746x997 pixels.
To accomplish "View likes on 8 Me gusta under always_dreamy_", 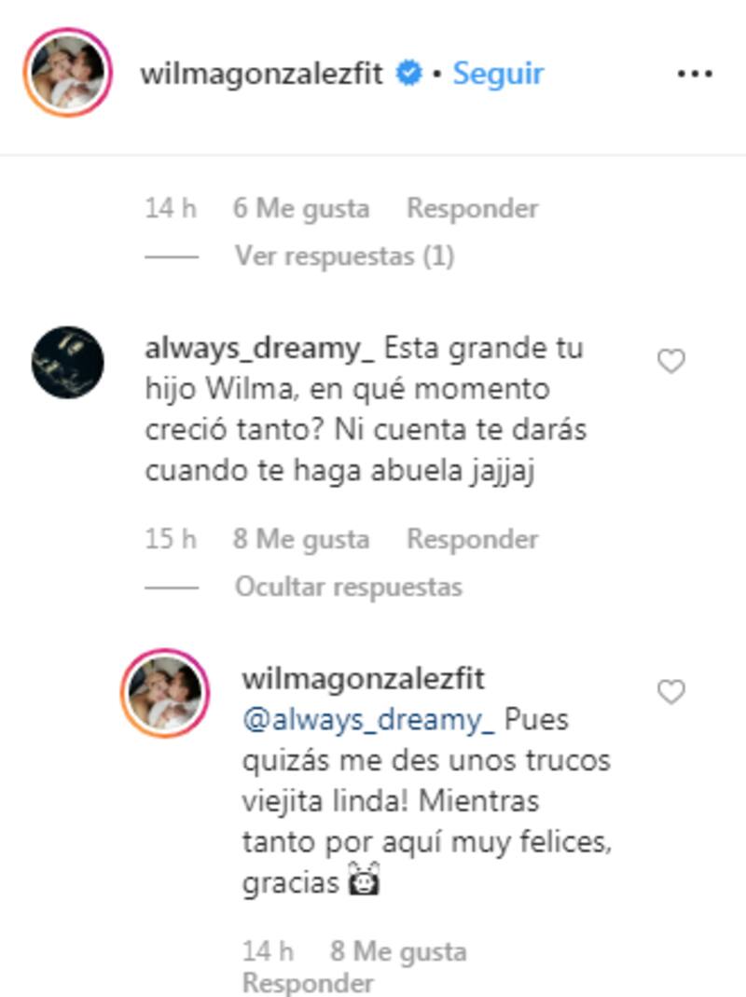I will (x=301, y=539).
